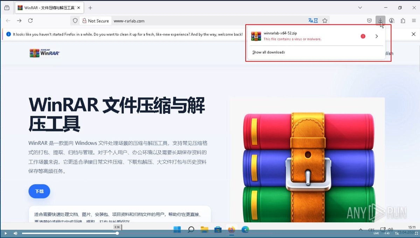This screenshot has width=420, height=238.
Task: Enter fullscreen with player expand icon
Action: (416, 233)
